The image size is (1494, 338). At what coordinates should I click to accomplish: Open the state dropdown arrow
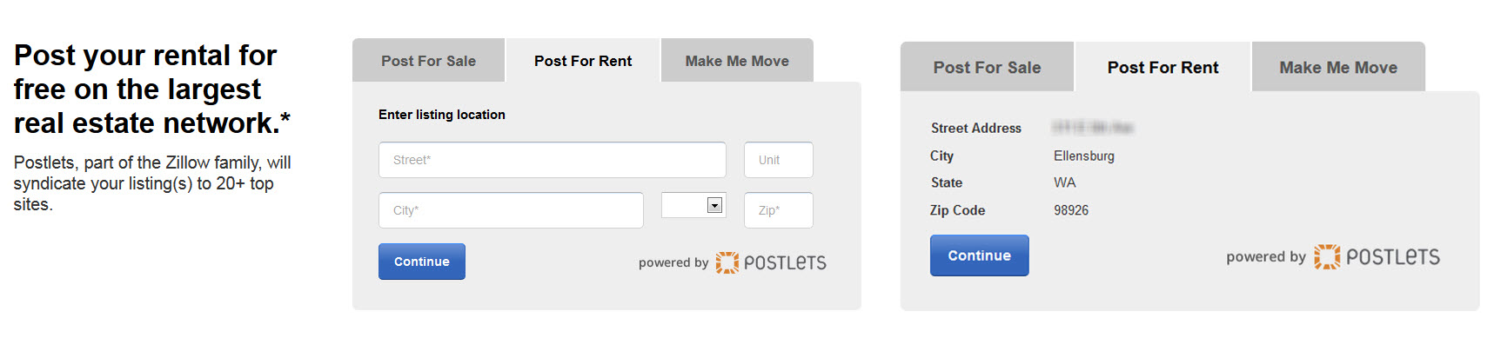pos(714,206)
